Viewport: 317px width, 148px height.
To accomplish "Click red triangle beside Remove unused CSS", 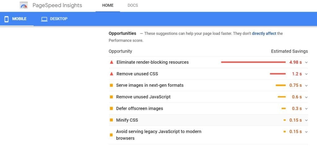I will coord(111,74).
